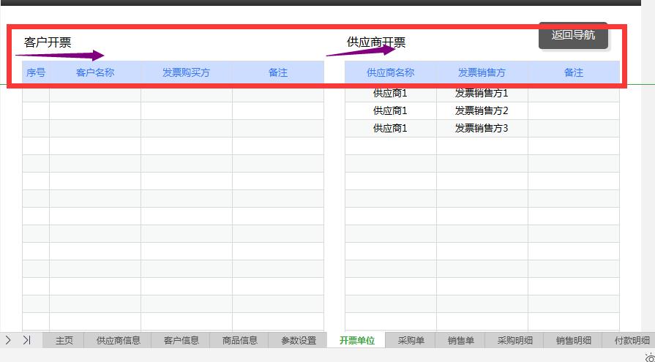
Task: Click the customer table 备注 header
Action: (278, 72)
